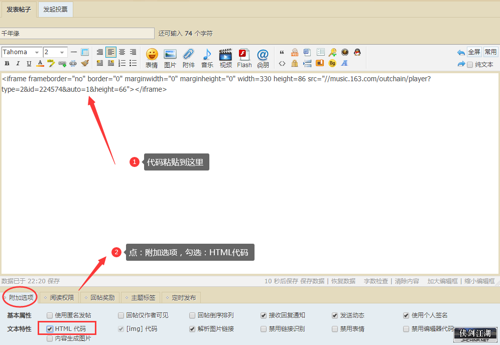Open the Tahoma font dropdown
Viewport: 500px width, 345px height.
pos(22,52)
